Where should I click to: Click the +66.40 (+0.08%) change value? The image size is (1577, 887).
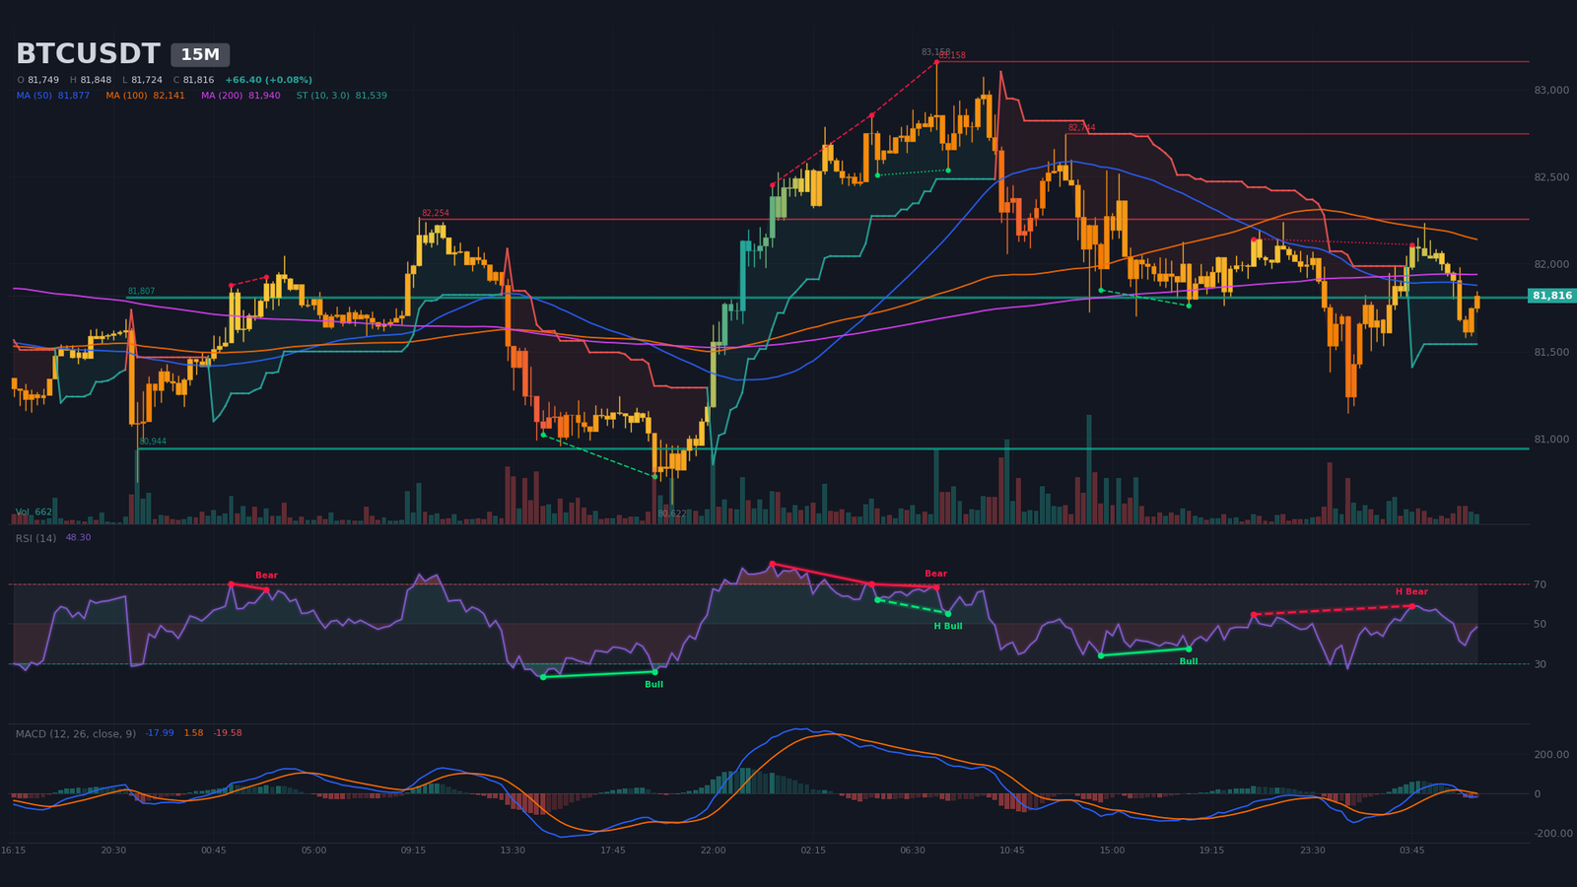click(x=268, y=80)
